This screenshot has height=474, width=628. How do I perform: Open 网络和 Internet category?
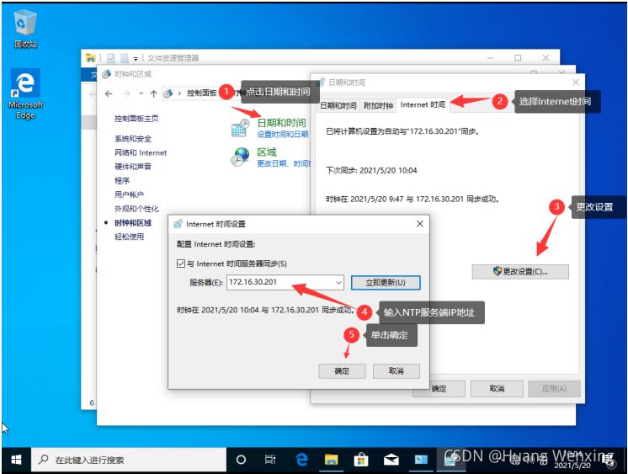click(x=141, y=152)
